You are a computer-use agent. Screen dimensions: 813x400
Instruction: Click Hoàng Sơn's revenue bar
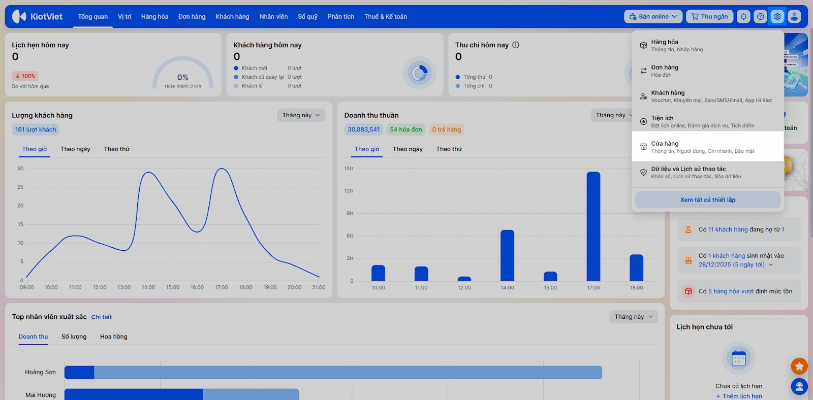point(333,373)
